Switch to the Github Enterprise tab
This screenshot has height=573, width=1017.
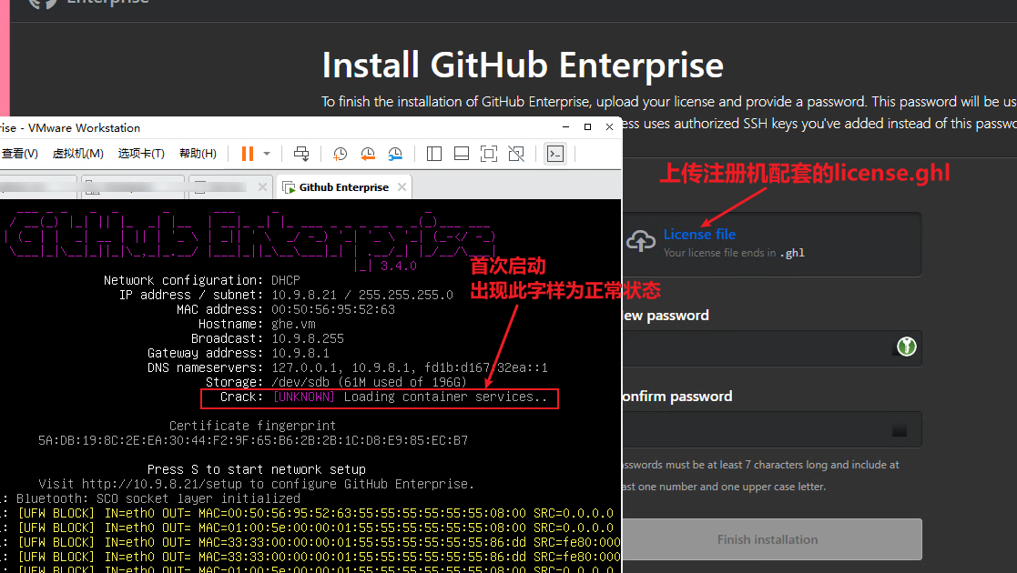[344, 186]
